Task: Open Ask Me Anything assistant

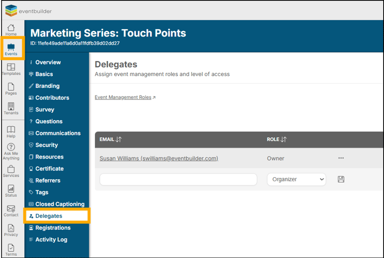Action: [11, 150]
